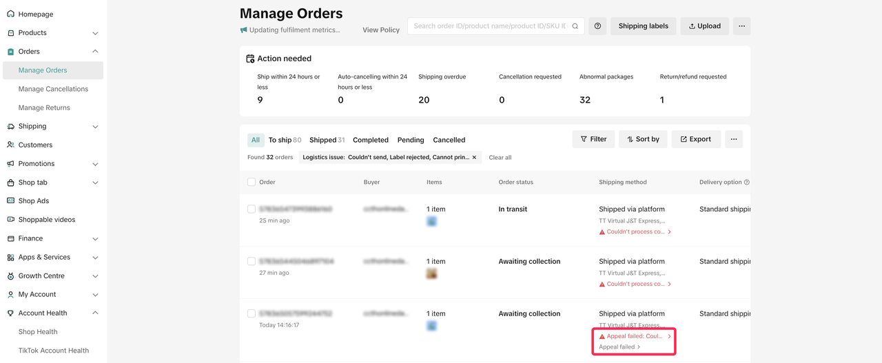
Task: Open the Customers sidebar item
Action: coord(35,145)
